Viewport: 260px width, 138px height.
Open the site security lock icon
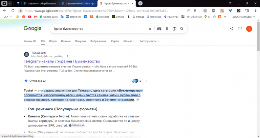click(20, 11)
